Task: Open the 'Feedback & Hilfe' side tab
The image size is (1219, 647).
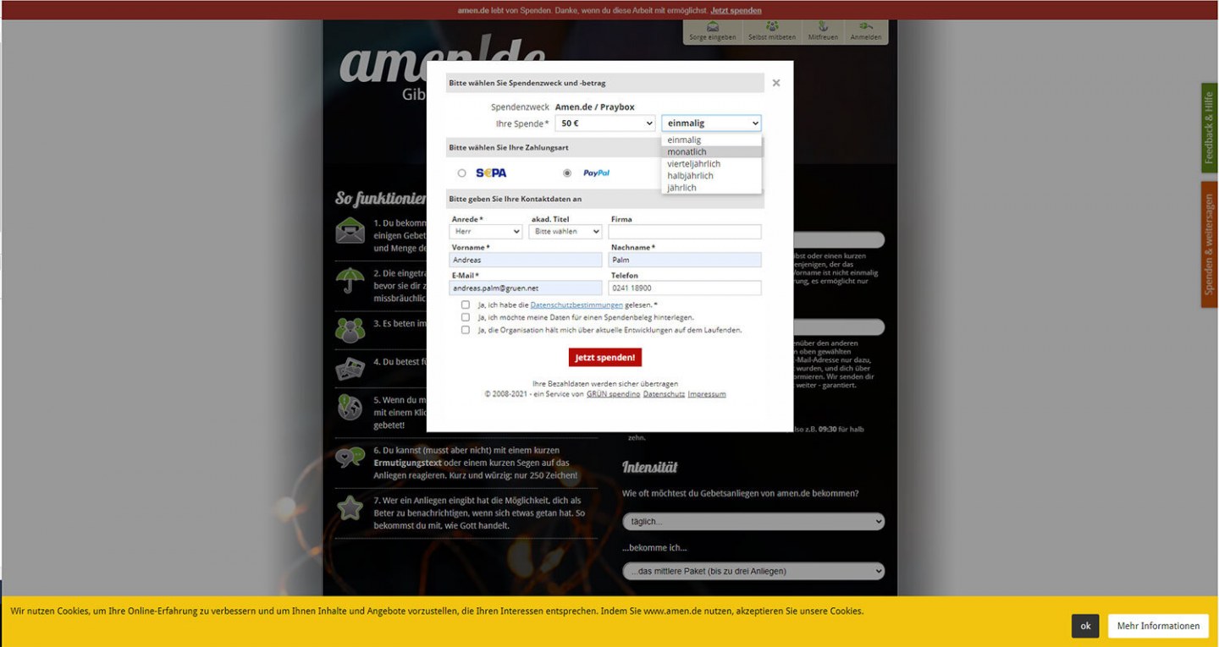Action: pyautogui.click(x=1209, y=128)
